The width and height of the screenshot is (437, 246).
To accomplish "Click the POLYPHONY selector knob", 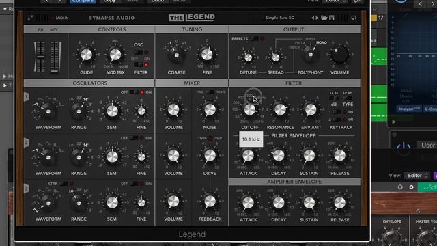I will pyautogui.click(x=310, y=55).
